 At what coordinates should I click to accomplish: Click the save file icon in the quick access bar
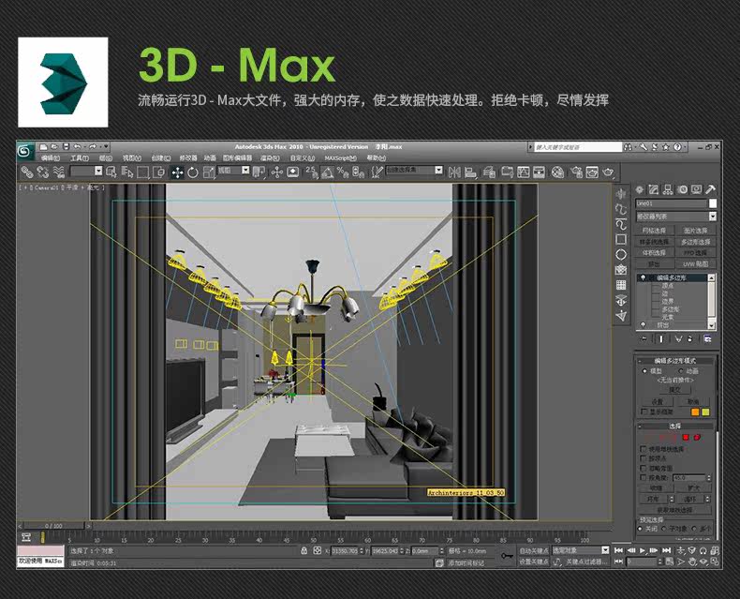tap(67, 147)
